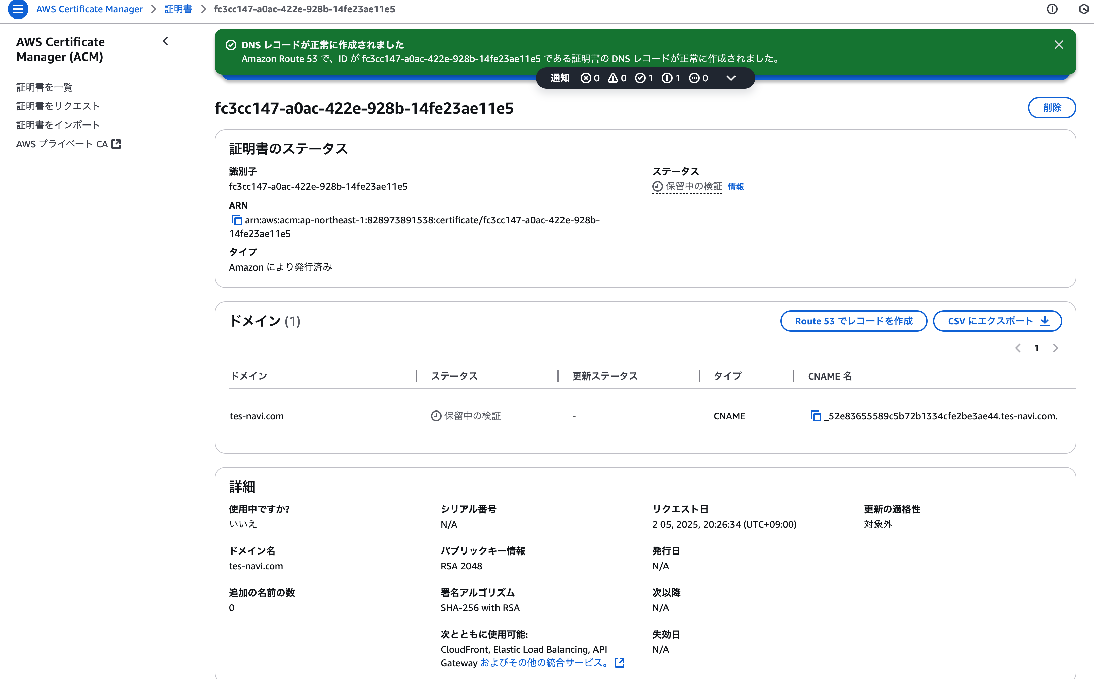Open the hamburger navigation menu

[x=18, y=9]
